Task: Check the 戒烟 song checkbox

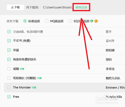Action: [x=9, y=69]
